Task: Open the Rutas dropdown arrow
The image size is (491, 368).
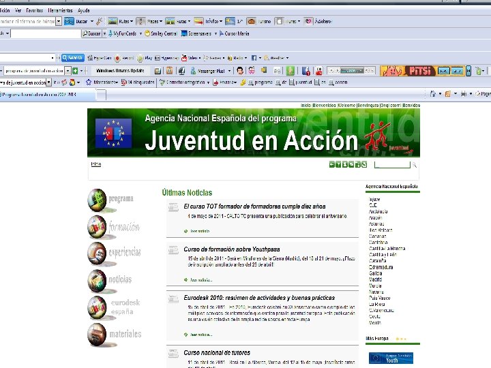Action: pyautogui.click(x=132, y=21)
